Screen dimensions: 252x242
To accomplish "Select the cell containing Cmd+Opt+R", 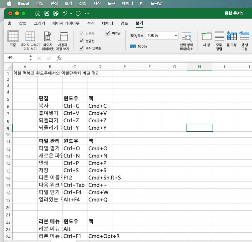I will click(x=100, y=236).
